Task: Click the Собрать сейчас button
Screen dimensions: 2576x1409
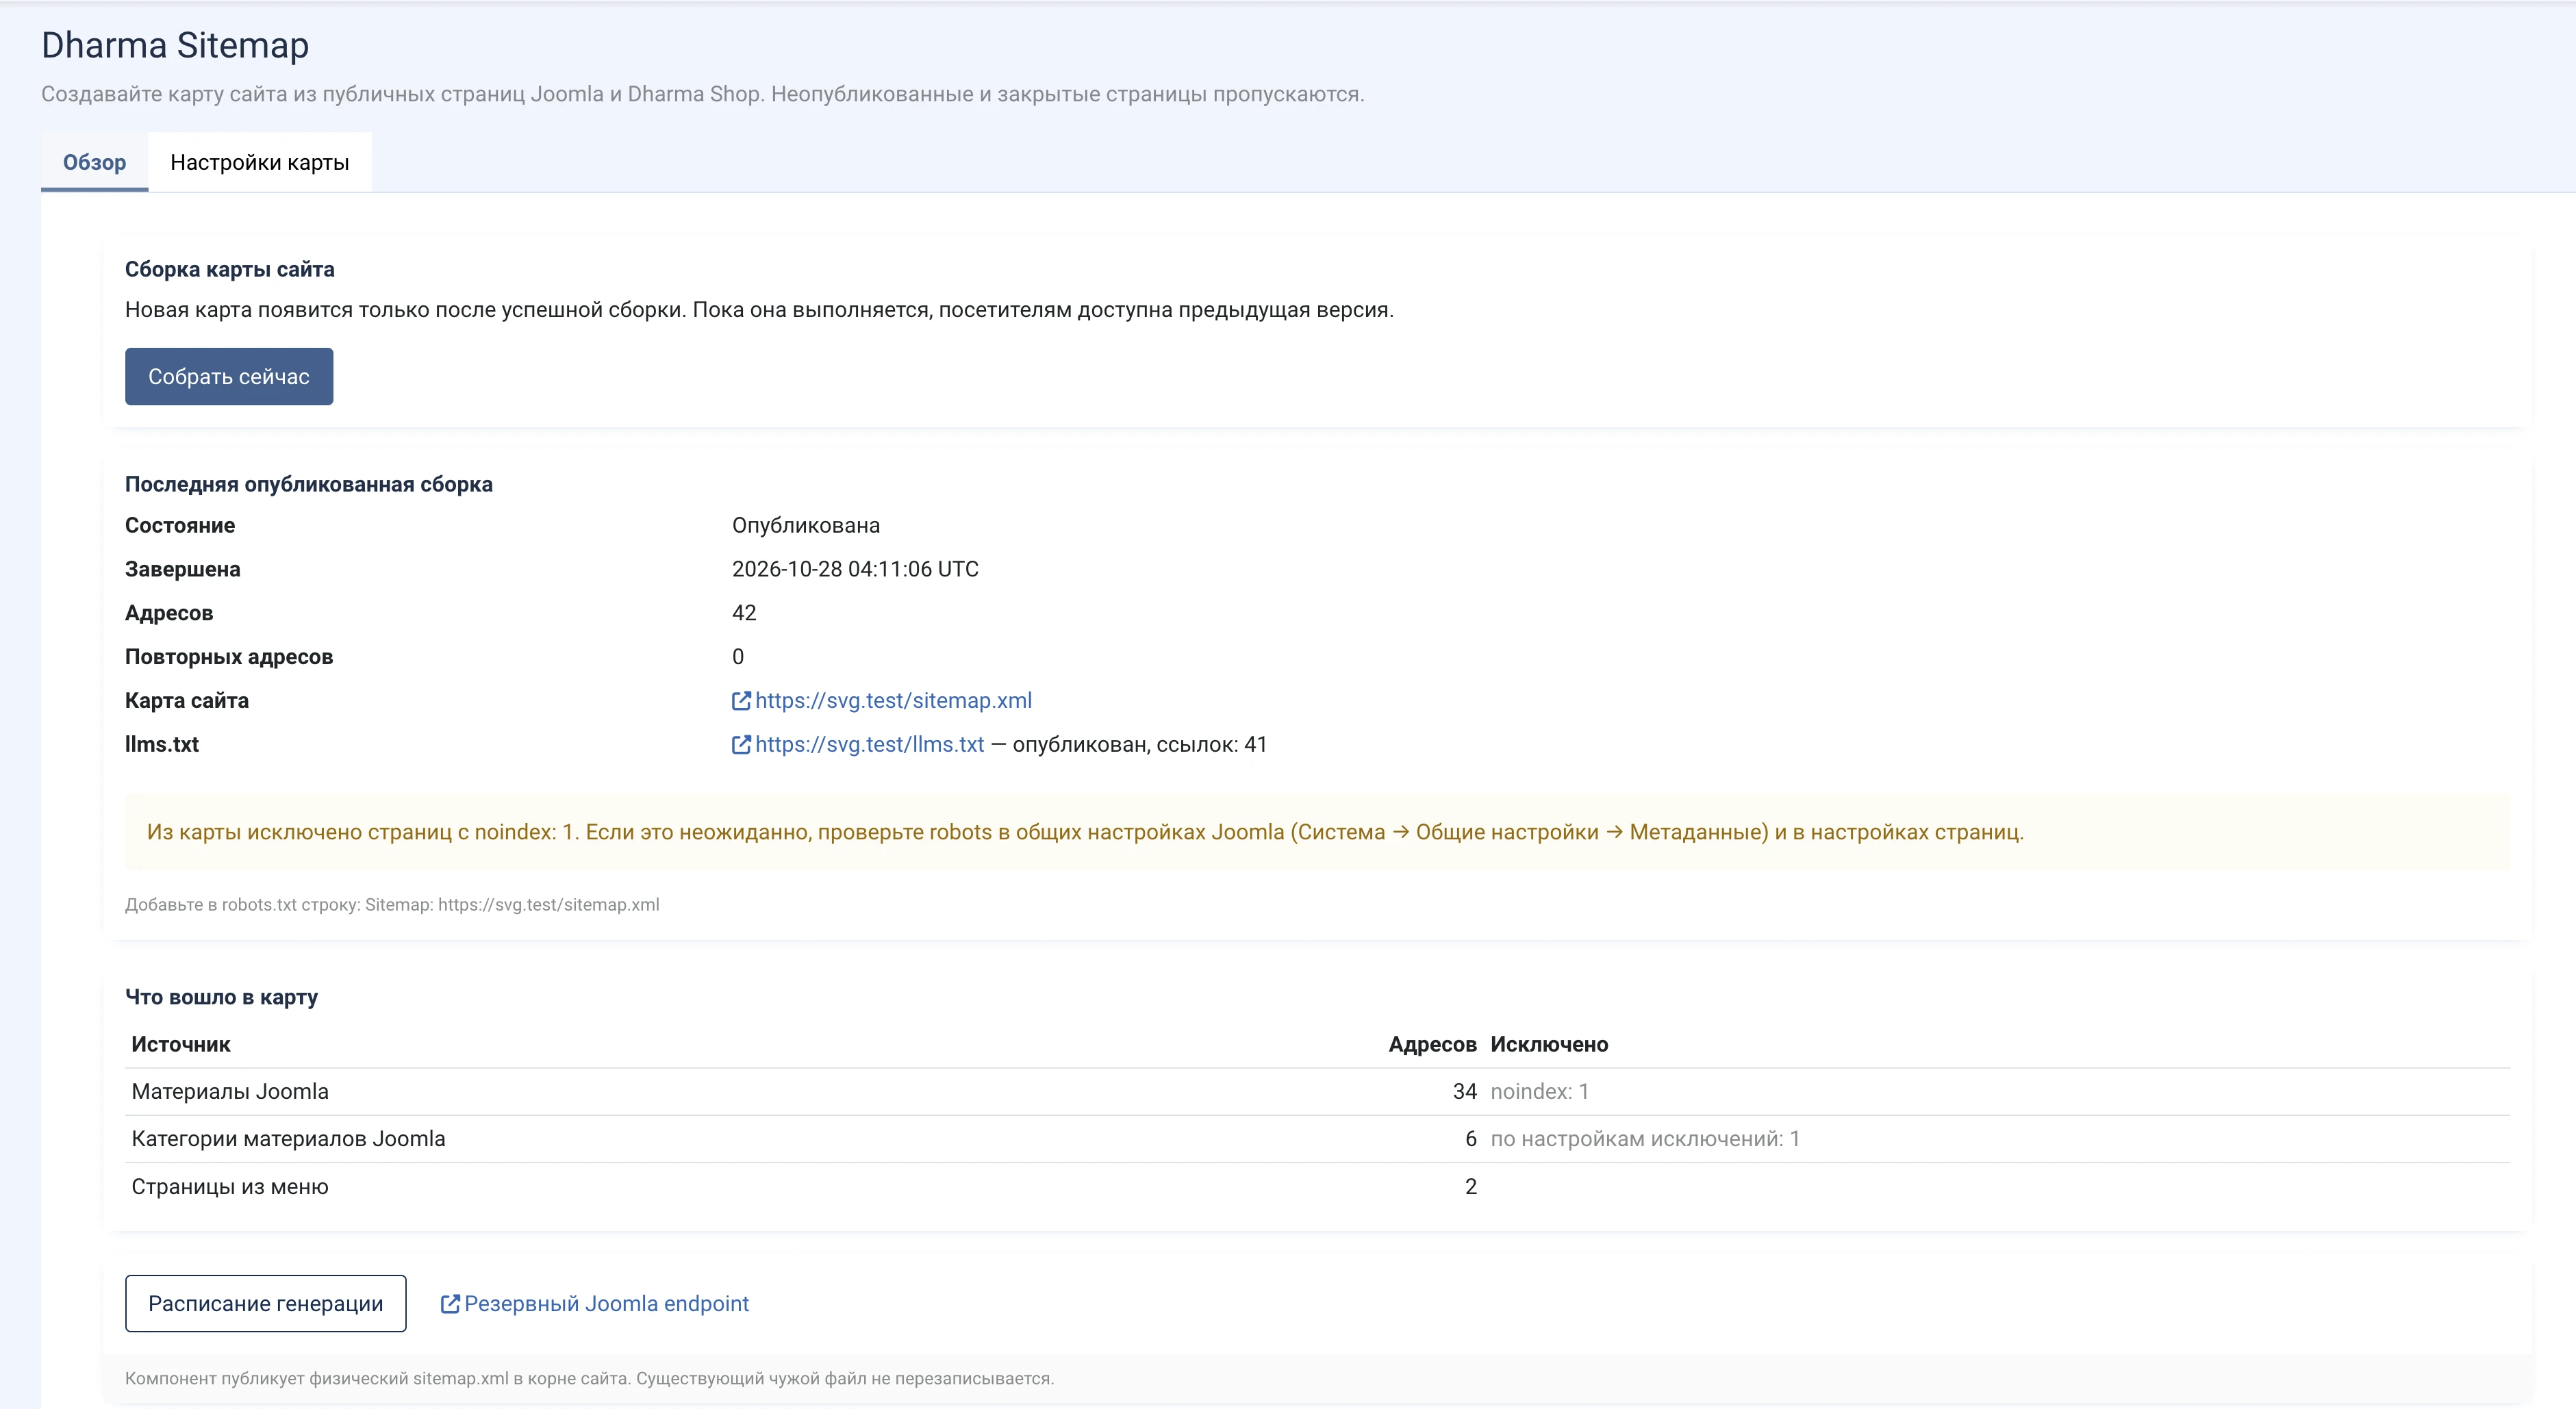Action: point(229,376)
